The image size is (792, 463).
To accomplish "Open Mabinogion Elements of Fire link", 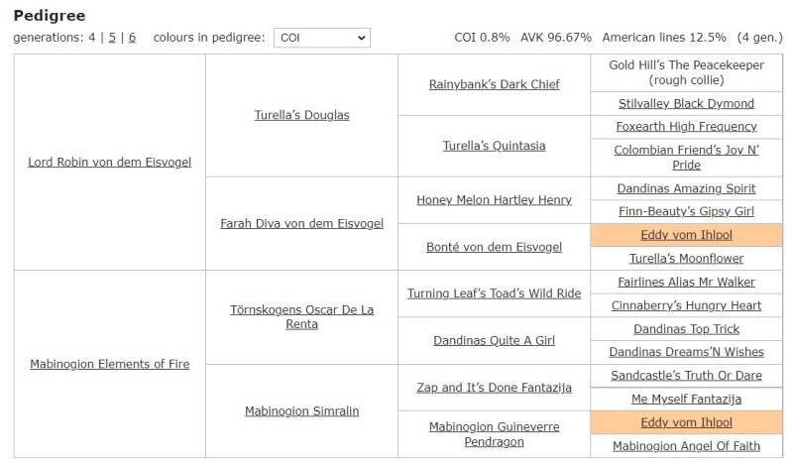I will click(x=110, y=364).
